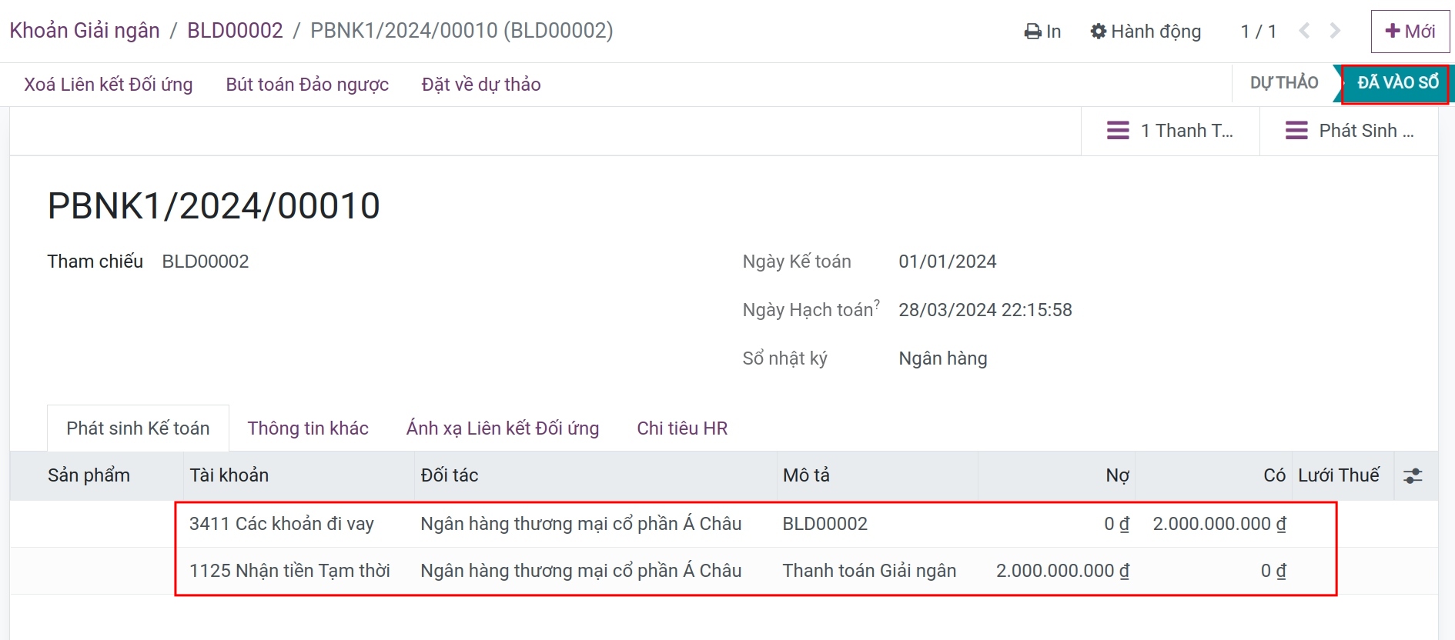Open Ánh xạ Liên kết Đối ứng tab

[503, 428]
